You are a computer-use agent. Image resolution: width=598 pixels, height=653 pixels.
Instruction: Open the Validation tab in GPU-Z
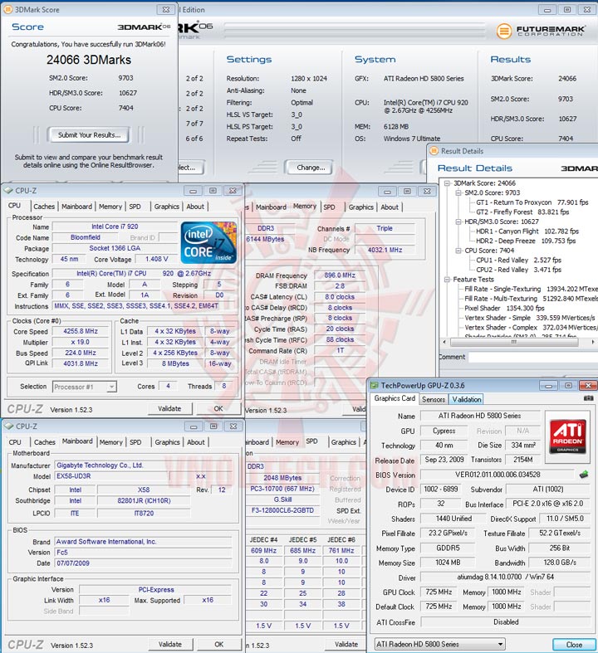(467, 399)
